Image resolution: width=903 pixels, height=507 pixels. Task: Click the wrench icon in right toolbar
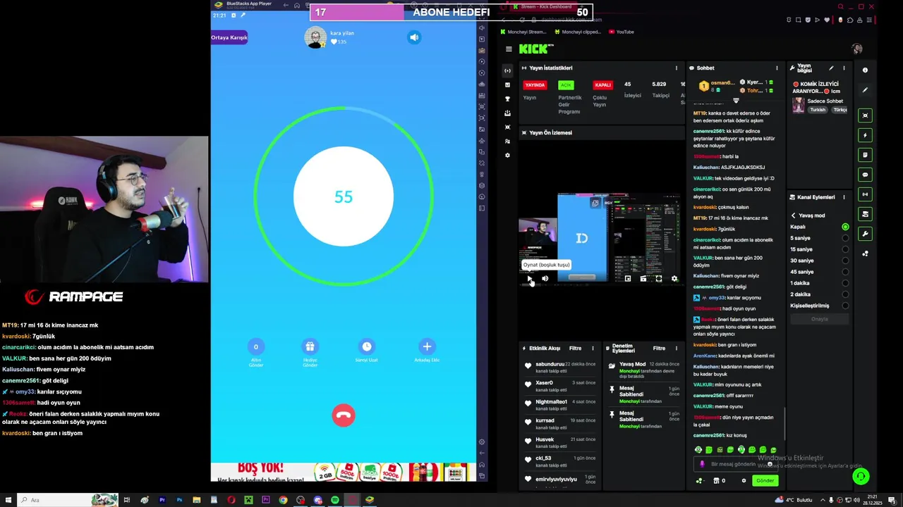coord(866,234)
